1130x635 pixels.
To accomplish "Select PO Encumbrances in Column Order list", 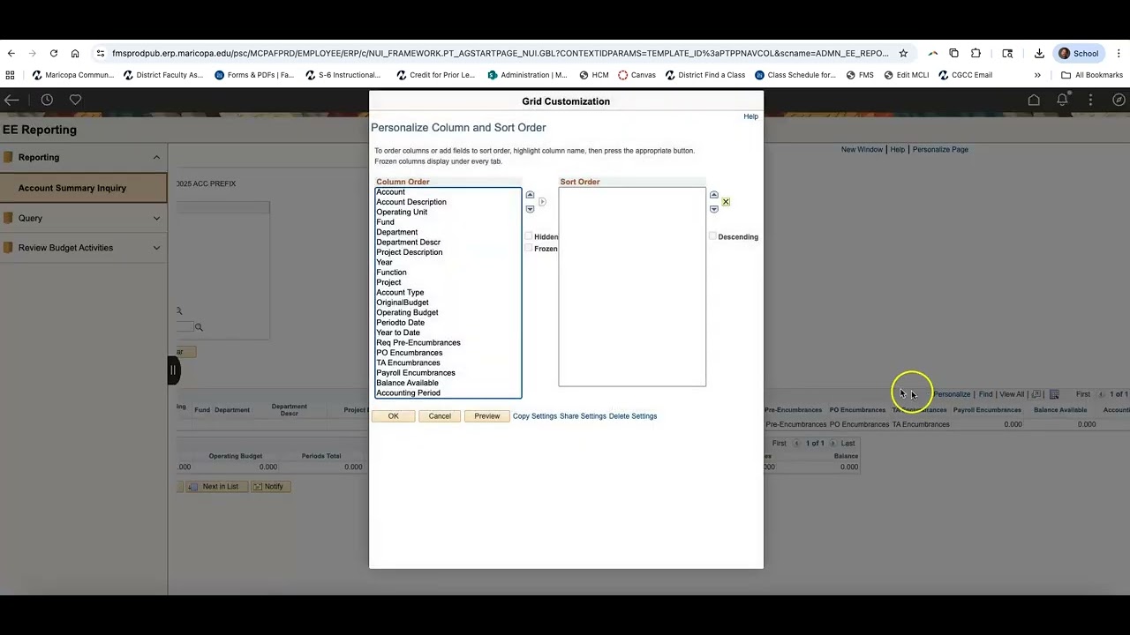I will click(448, 353).
